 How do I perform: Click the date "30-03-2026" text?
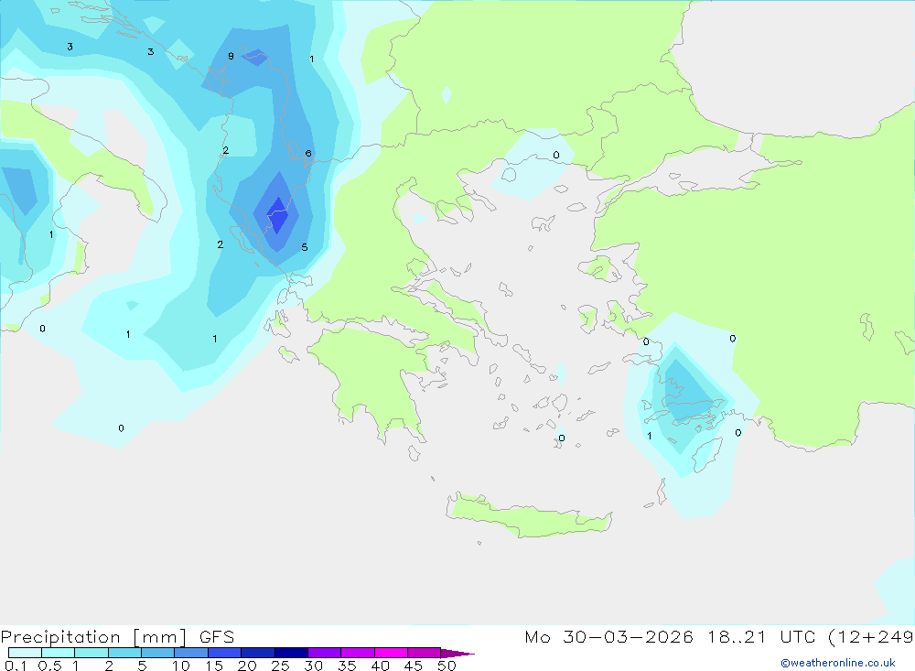[628, 636]
